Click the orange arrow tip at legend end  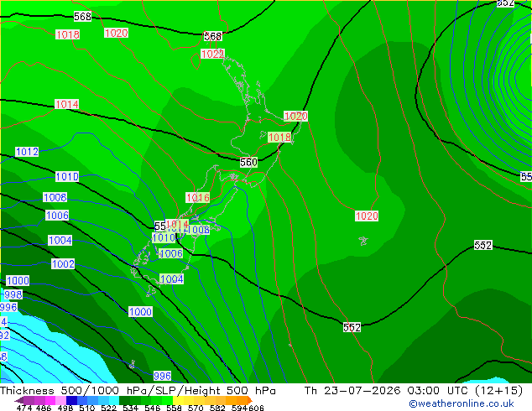tap(250, 400)
